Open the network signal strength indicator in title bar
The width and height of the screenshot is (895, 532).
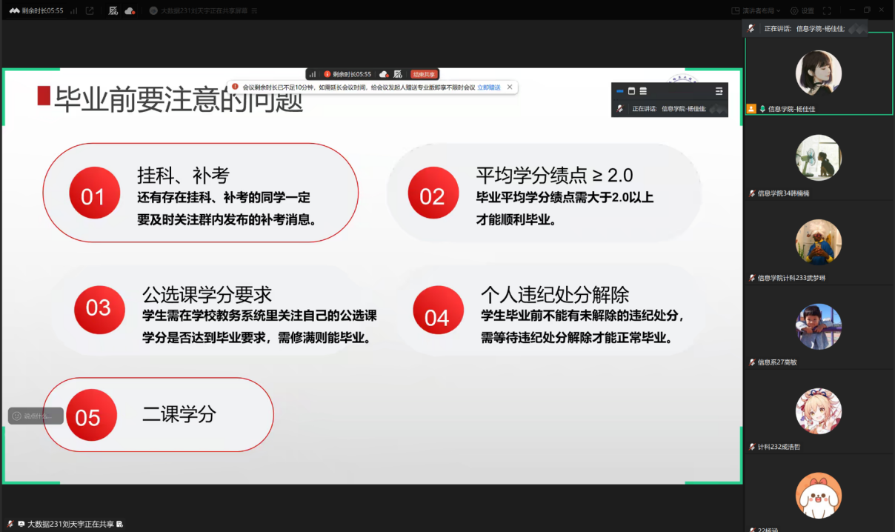(73, 11)
